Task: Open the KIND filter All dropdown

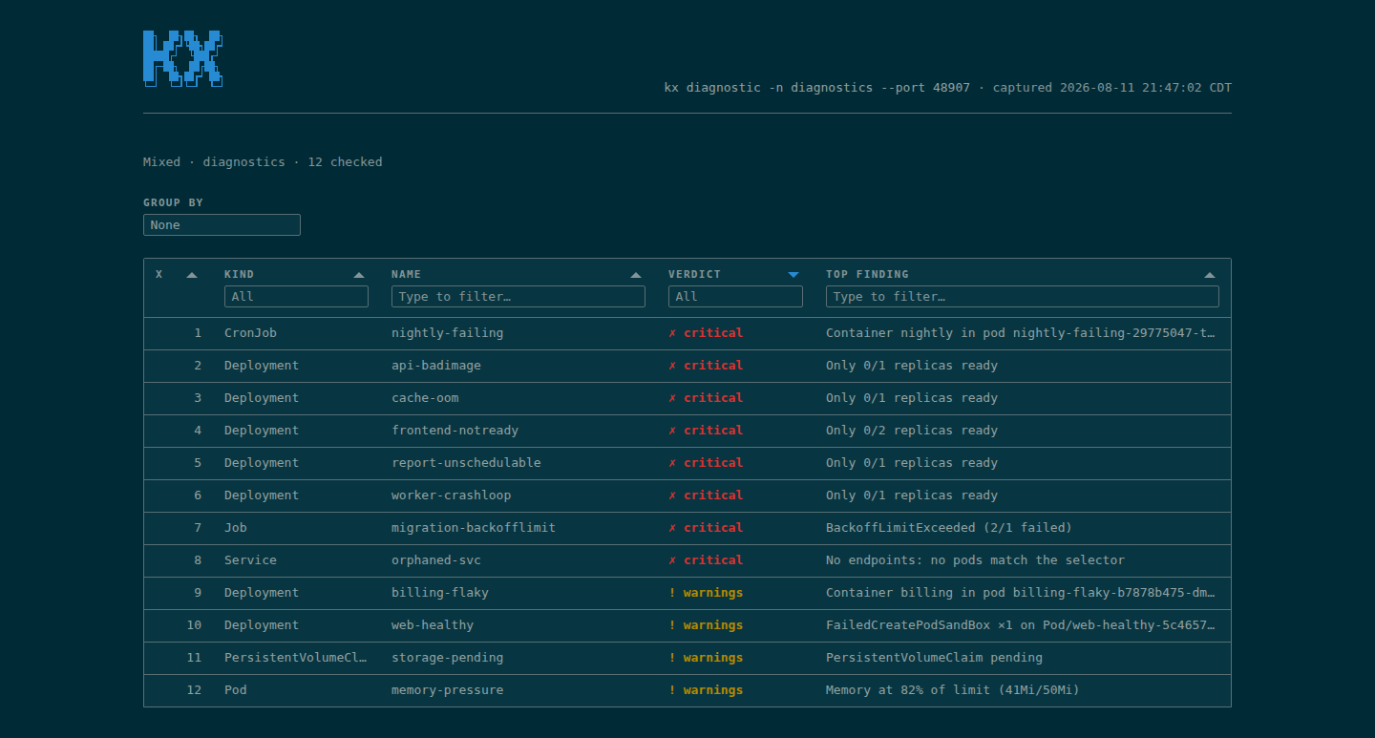Action: click(296, 297)
